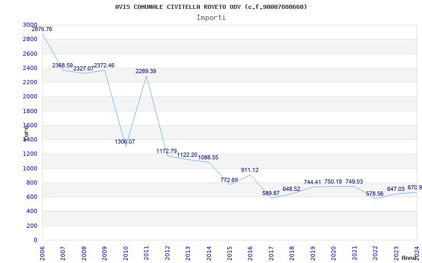Click year 2011 on the x-axis
422x263 pixels.
pos(147,254)
